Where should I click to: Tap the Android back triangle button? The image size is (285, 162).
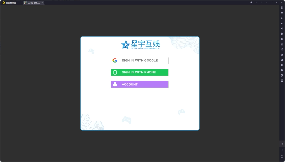pyautogui.click(x=282, y=144)
